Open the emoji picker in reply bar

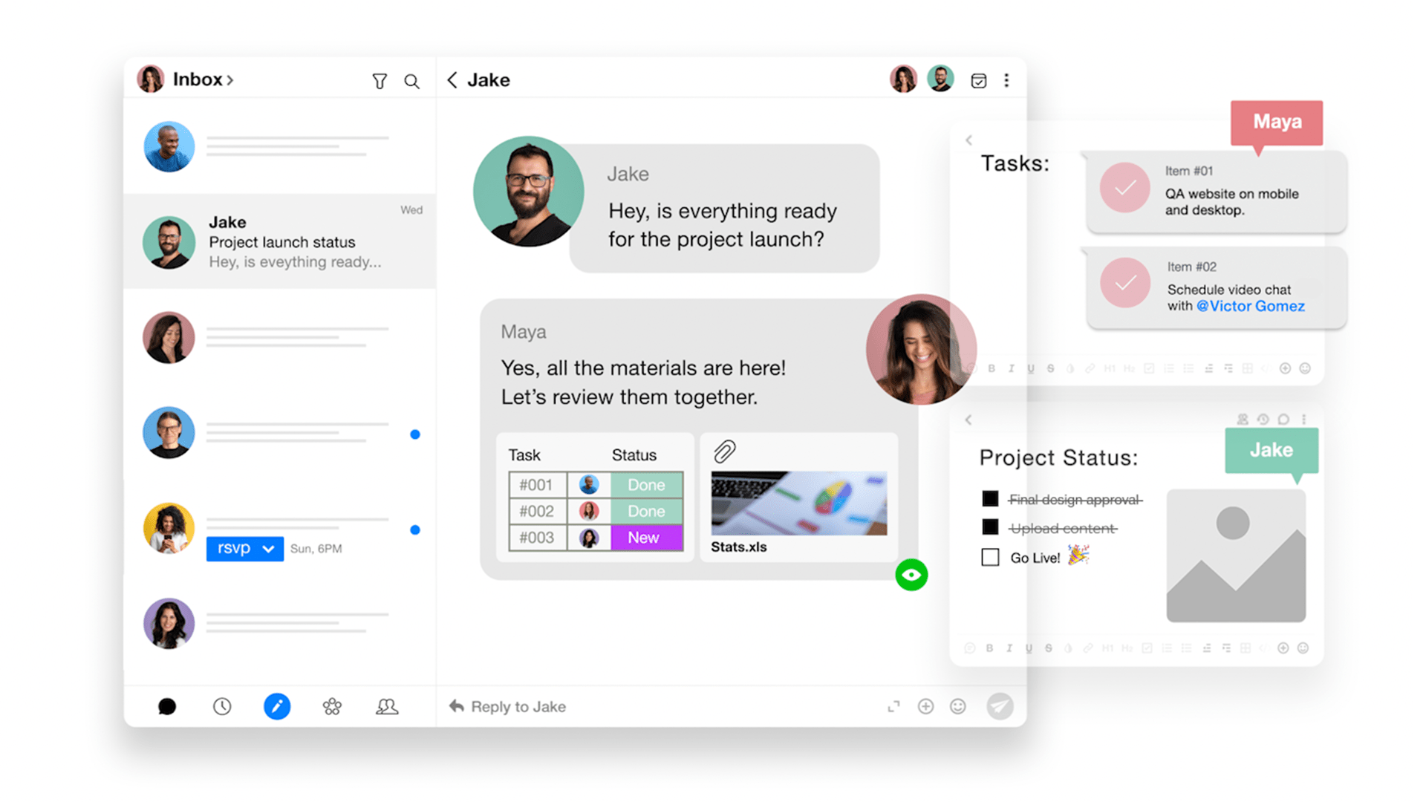point(958,706)
